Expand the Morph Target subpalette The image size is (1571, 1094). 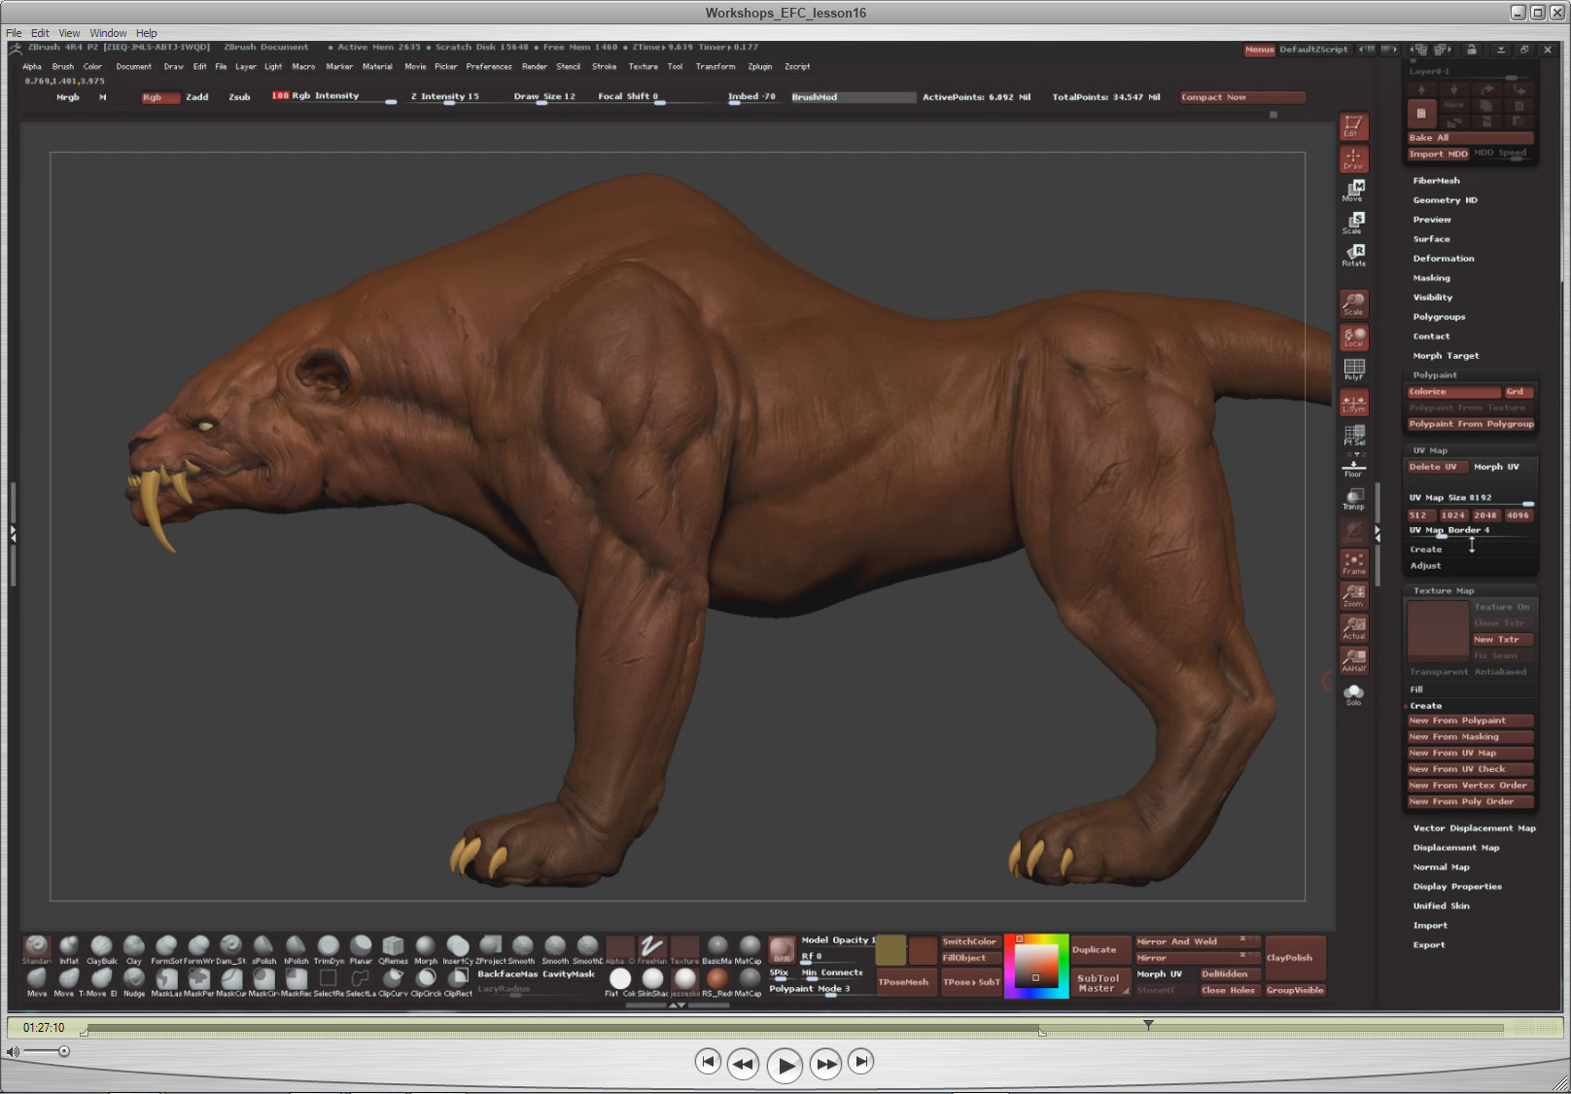(x=1446, y=356)
